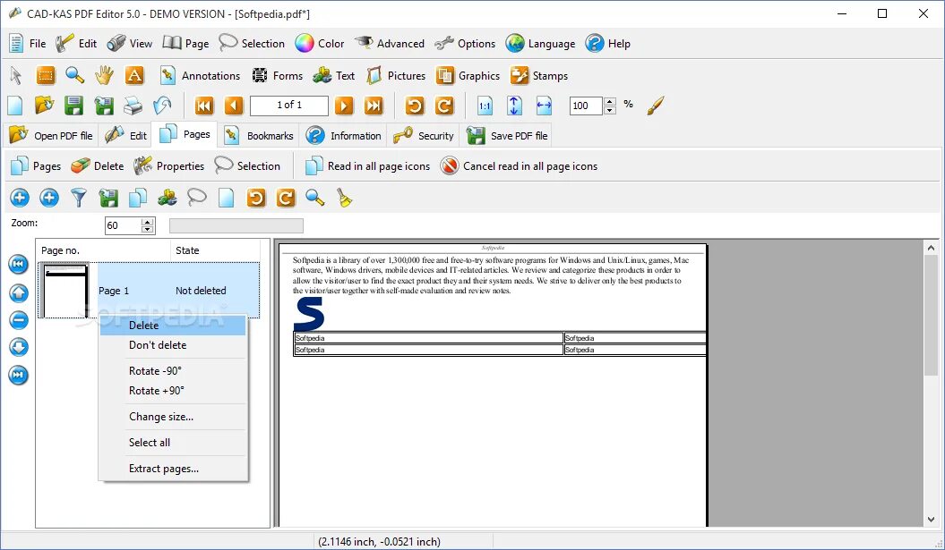Choose Rotate -90° in context menu
Screen dimensions: 945x550
pyautogui.click(x=172, y=370)
